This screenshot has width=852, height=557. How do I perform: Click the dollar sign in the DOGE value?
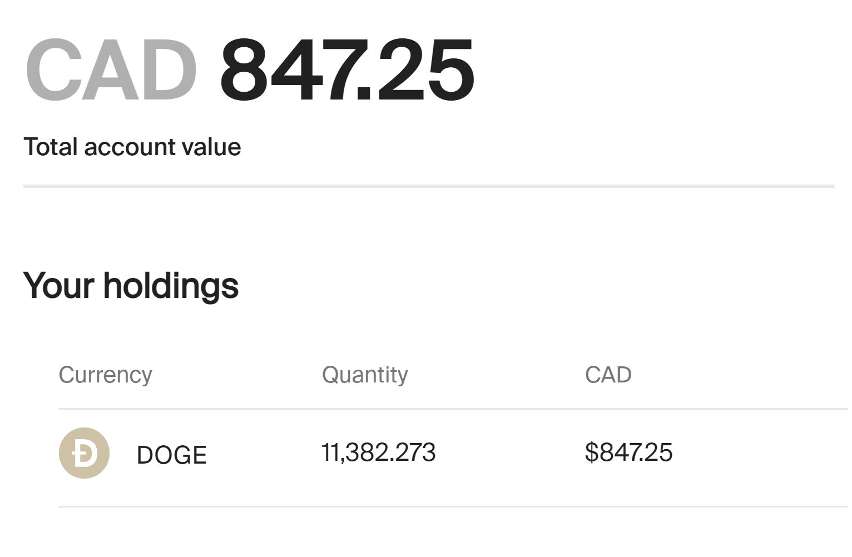pyautogui.click(x=592, y=452)
